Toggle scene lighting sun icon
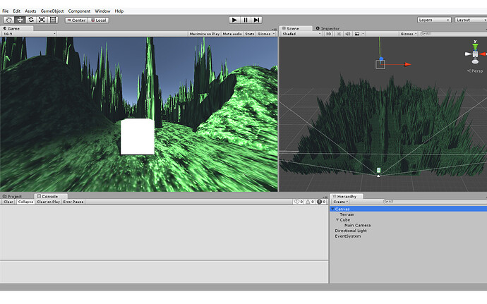487x304 pixels. (x=339, y=34)
